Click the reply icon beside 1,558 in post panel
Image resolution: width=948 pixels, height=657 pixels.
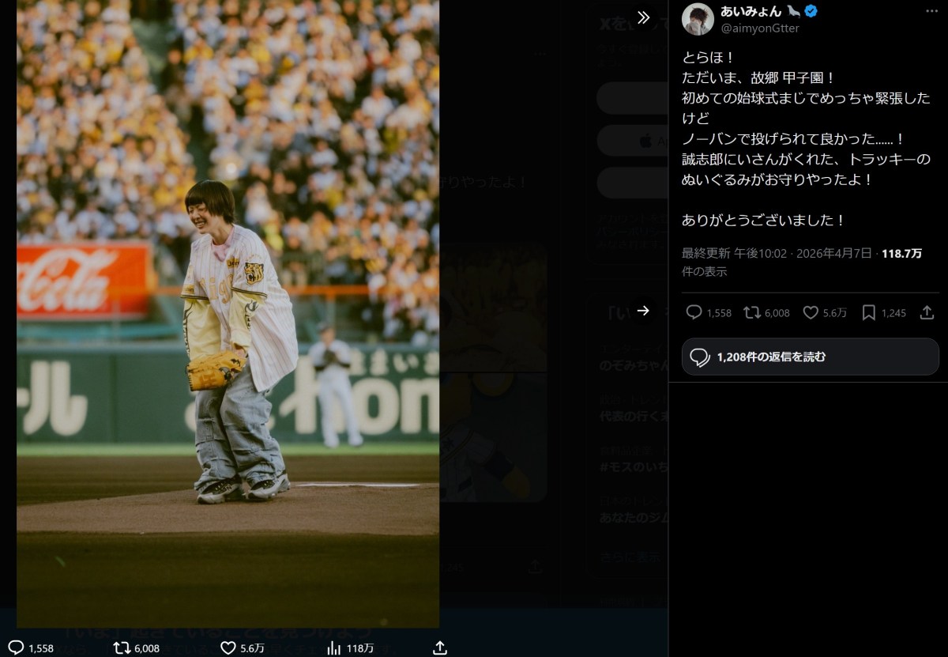(694, 313)
